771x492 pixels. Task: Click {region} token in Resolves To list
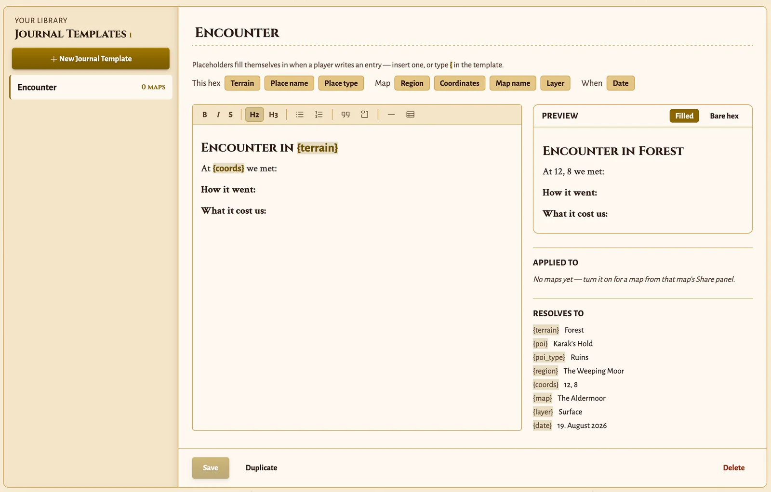545,371
